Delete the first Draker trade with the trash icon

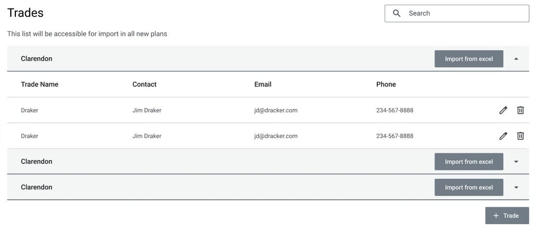click(520, 110)
